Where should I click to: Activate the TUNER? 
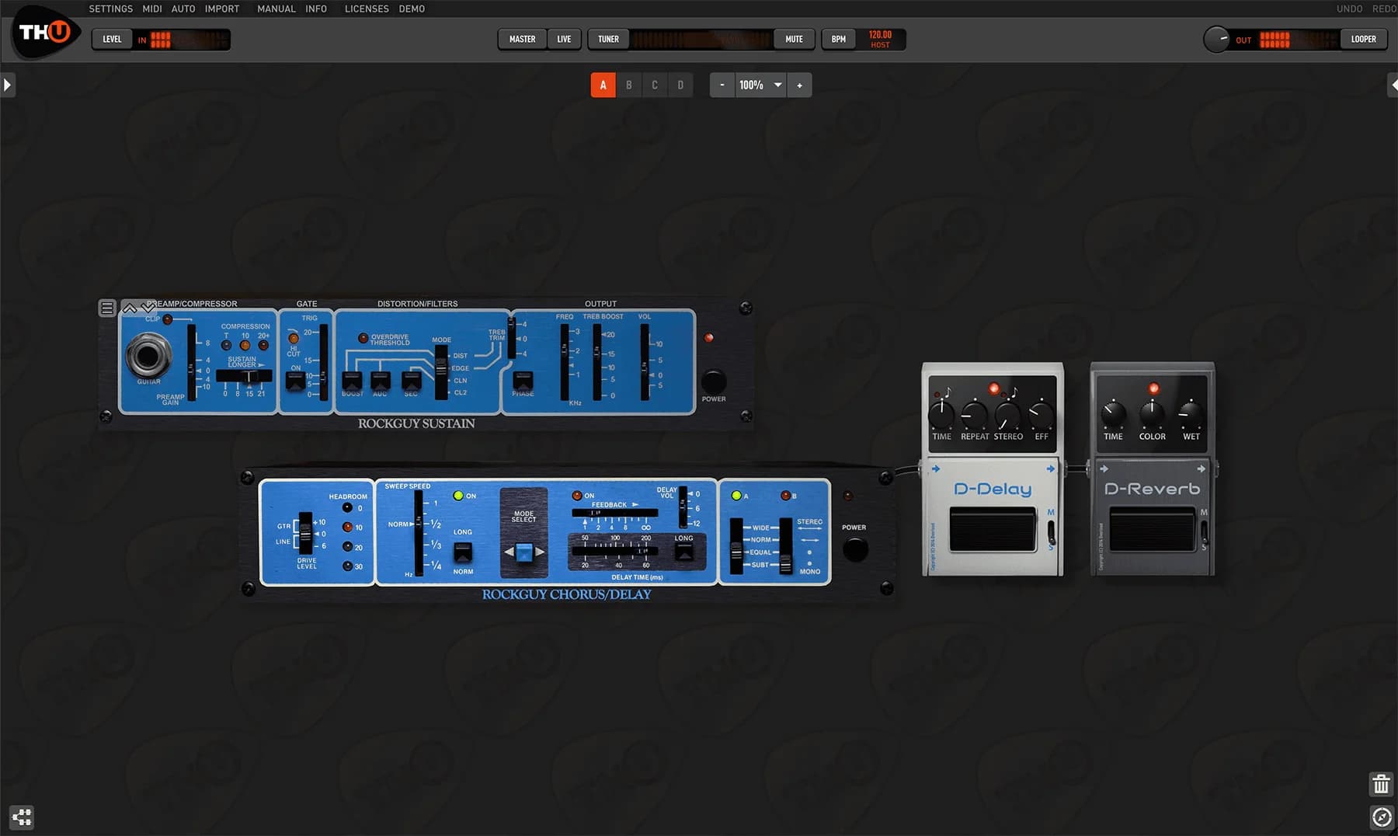[x=607, y=38]
